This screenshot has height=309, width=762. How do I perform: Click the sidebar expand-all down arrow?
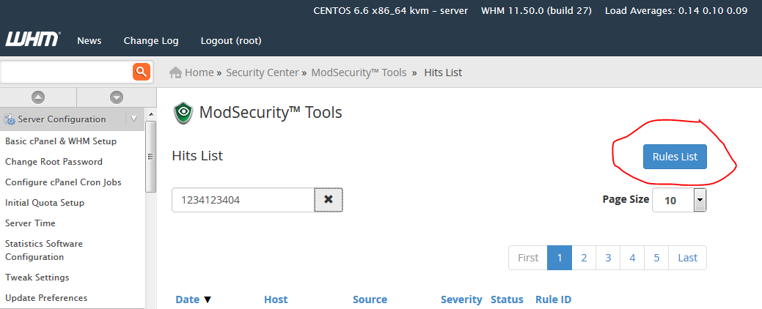(x=116, y=97)
